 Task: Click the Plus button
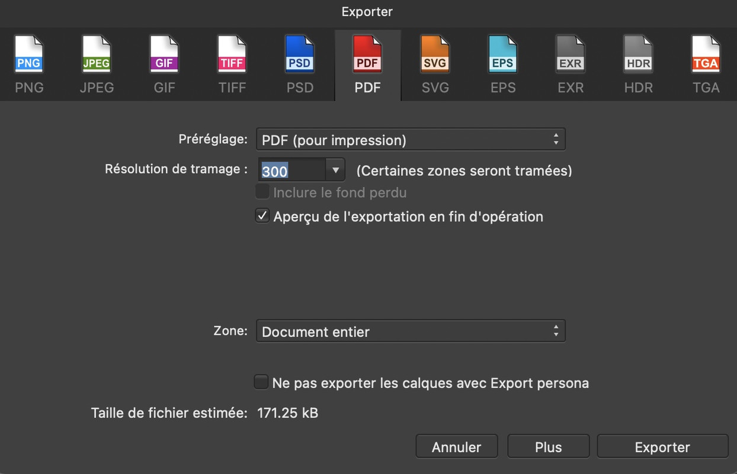tap(549, 447)
